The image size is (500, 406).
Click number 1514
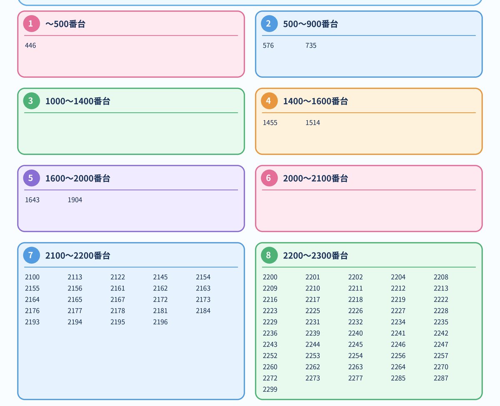(x=312, y=123)
